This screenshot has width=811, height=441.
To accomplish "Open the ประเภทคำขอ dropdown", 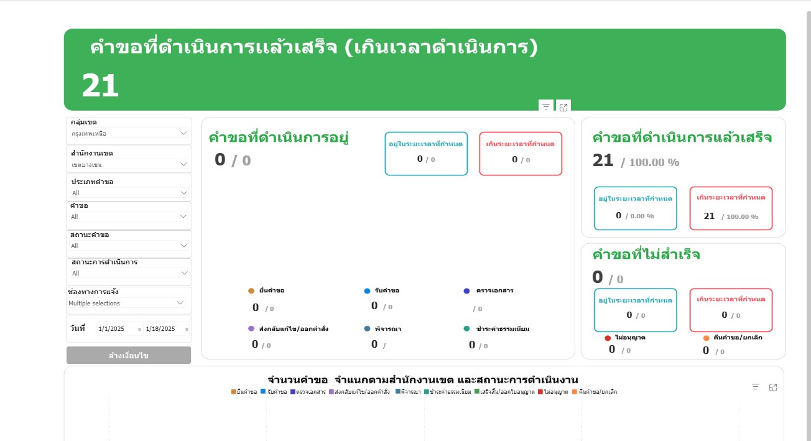I will click(129, 193).
